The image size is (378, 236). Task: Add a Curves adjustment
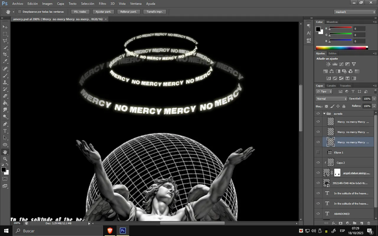(x=341, y=64)
